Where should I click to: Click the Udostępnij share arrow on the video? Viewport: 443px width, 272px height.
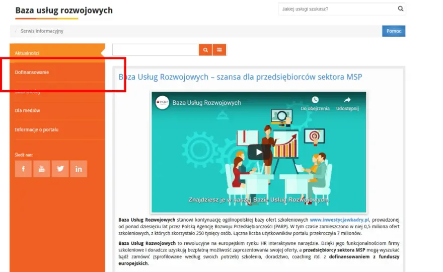tap(347, 100)
